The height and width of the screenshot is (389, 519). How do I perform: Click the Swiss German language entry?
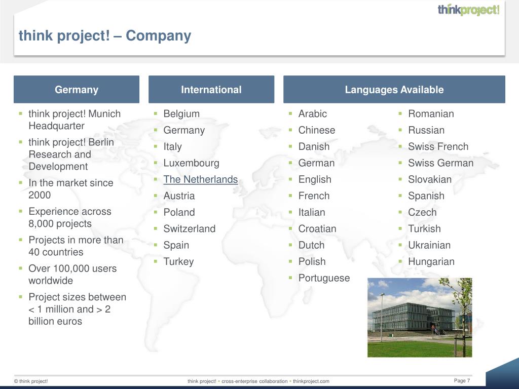click(x=441, y=163)
